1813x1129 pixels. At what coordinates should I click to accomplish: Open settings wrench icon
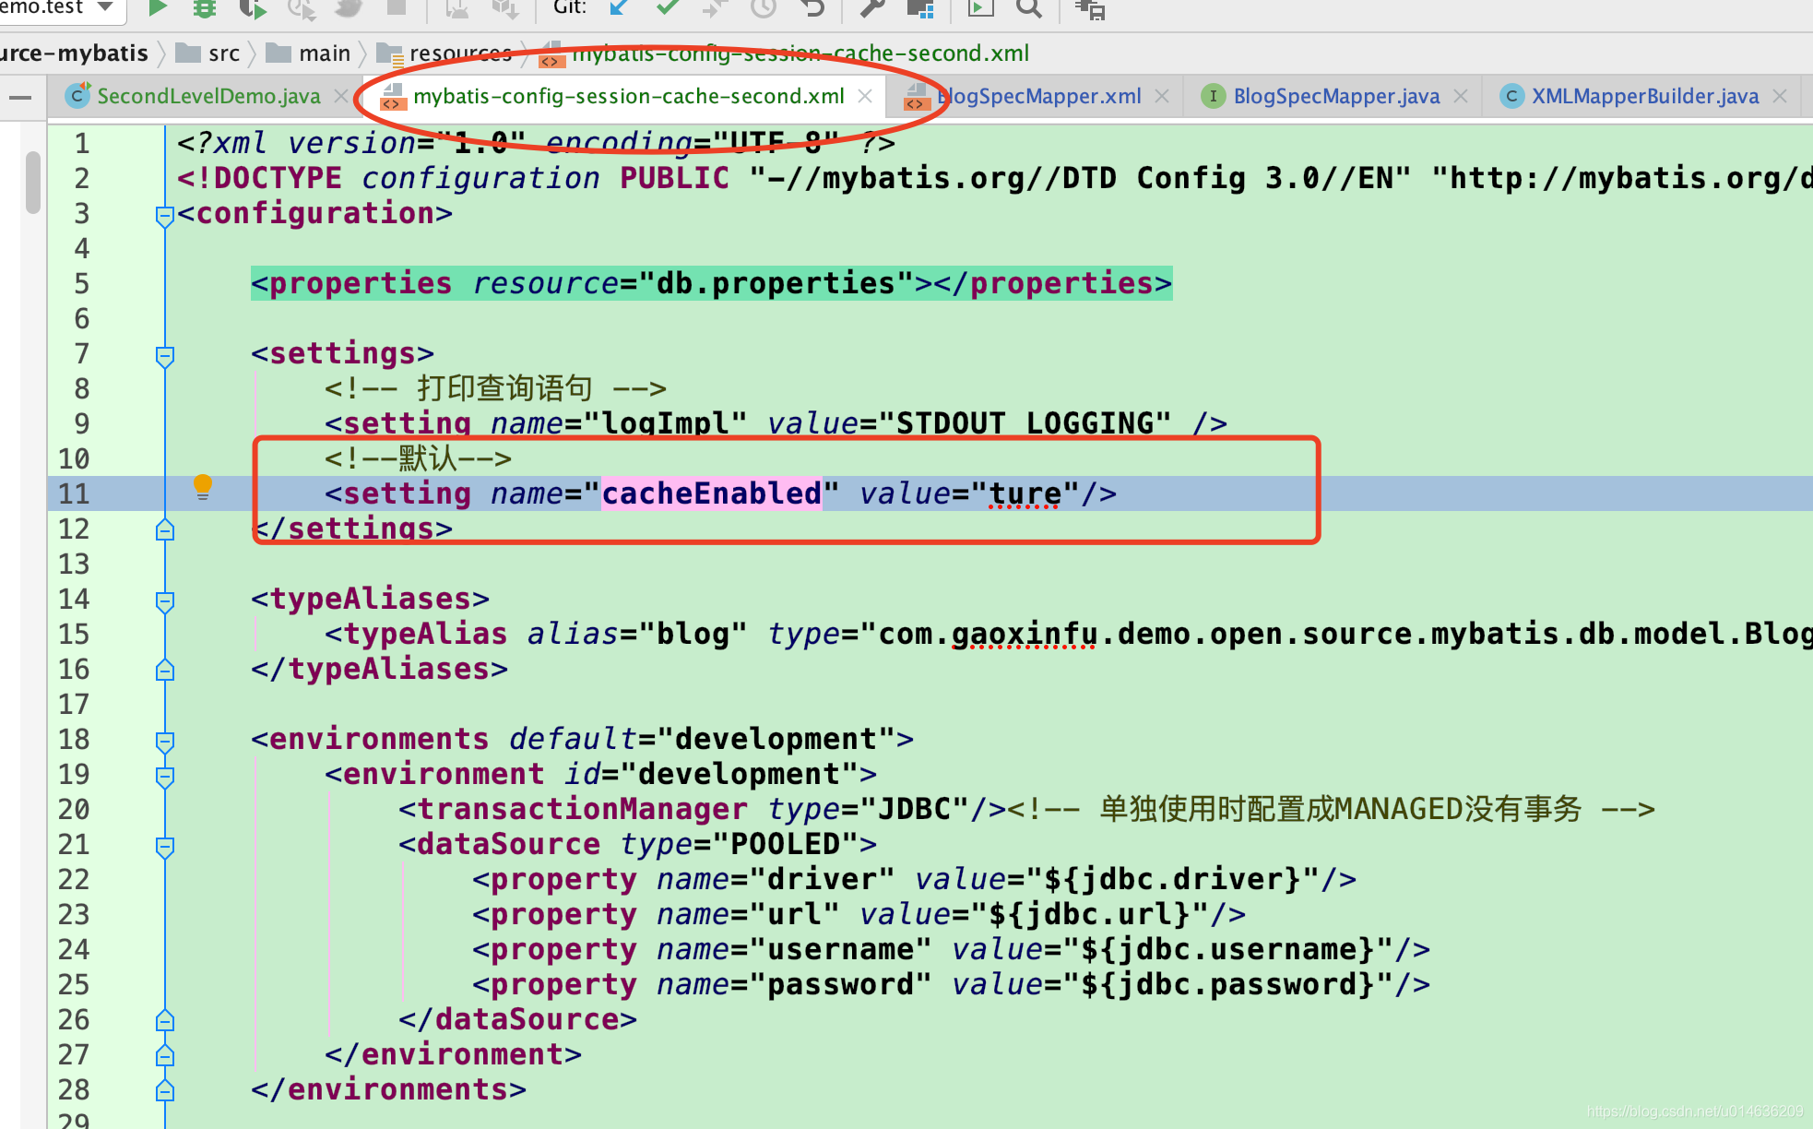coord(871,8)
